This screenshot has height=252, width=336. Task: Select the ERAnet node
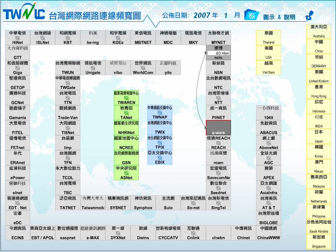(18, 158)
